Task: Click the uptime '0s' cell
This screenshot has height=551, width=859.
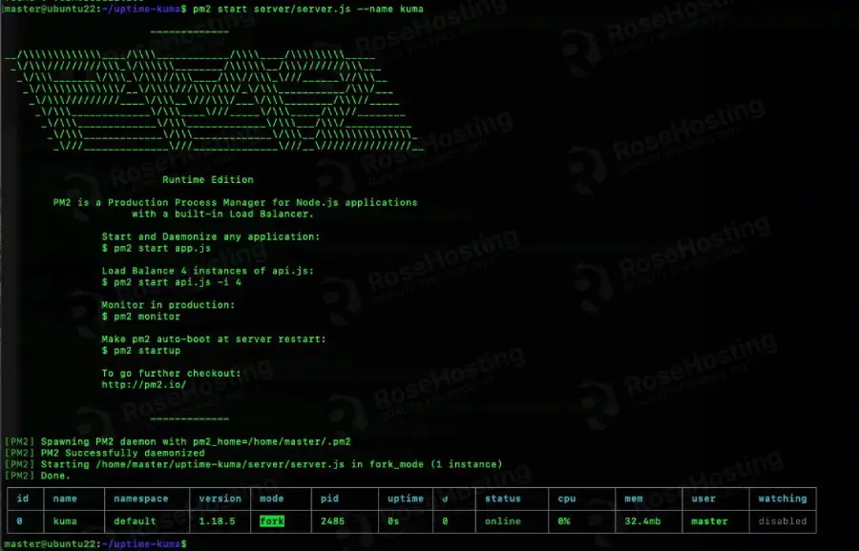Action: [x=393, y=521]
